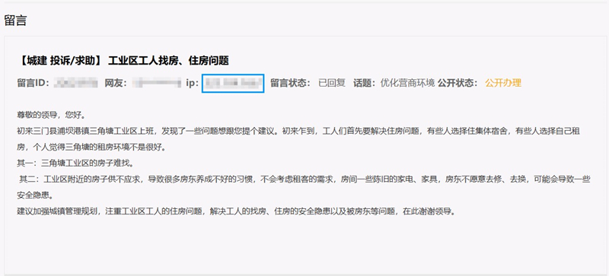Click the 留言ID label
Viewport: 609px width, 276px height.
click(x=33, y=83)
